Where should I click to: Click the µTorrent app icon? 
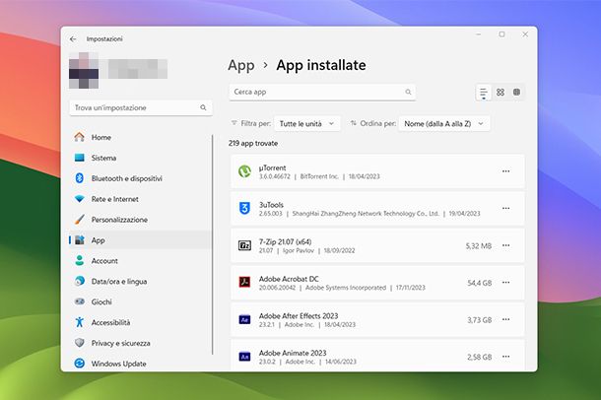tap(244, 171)
